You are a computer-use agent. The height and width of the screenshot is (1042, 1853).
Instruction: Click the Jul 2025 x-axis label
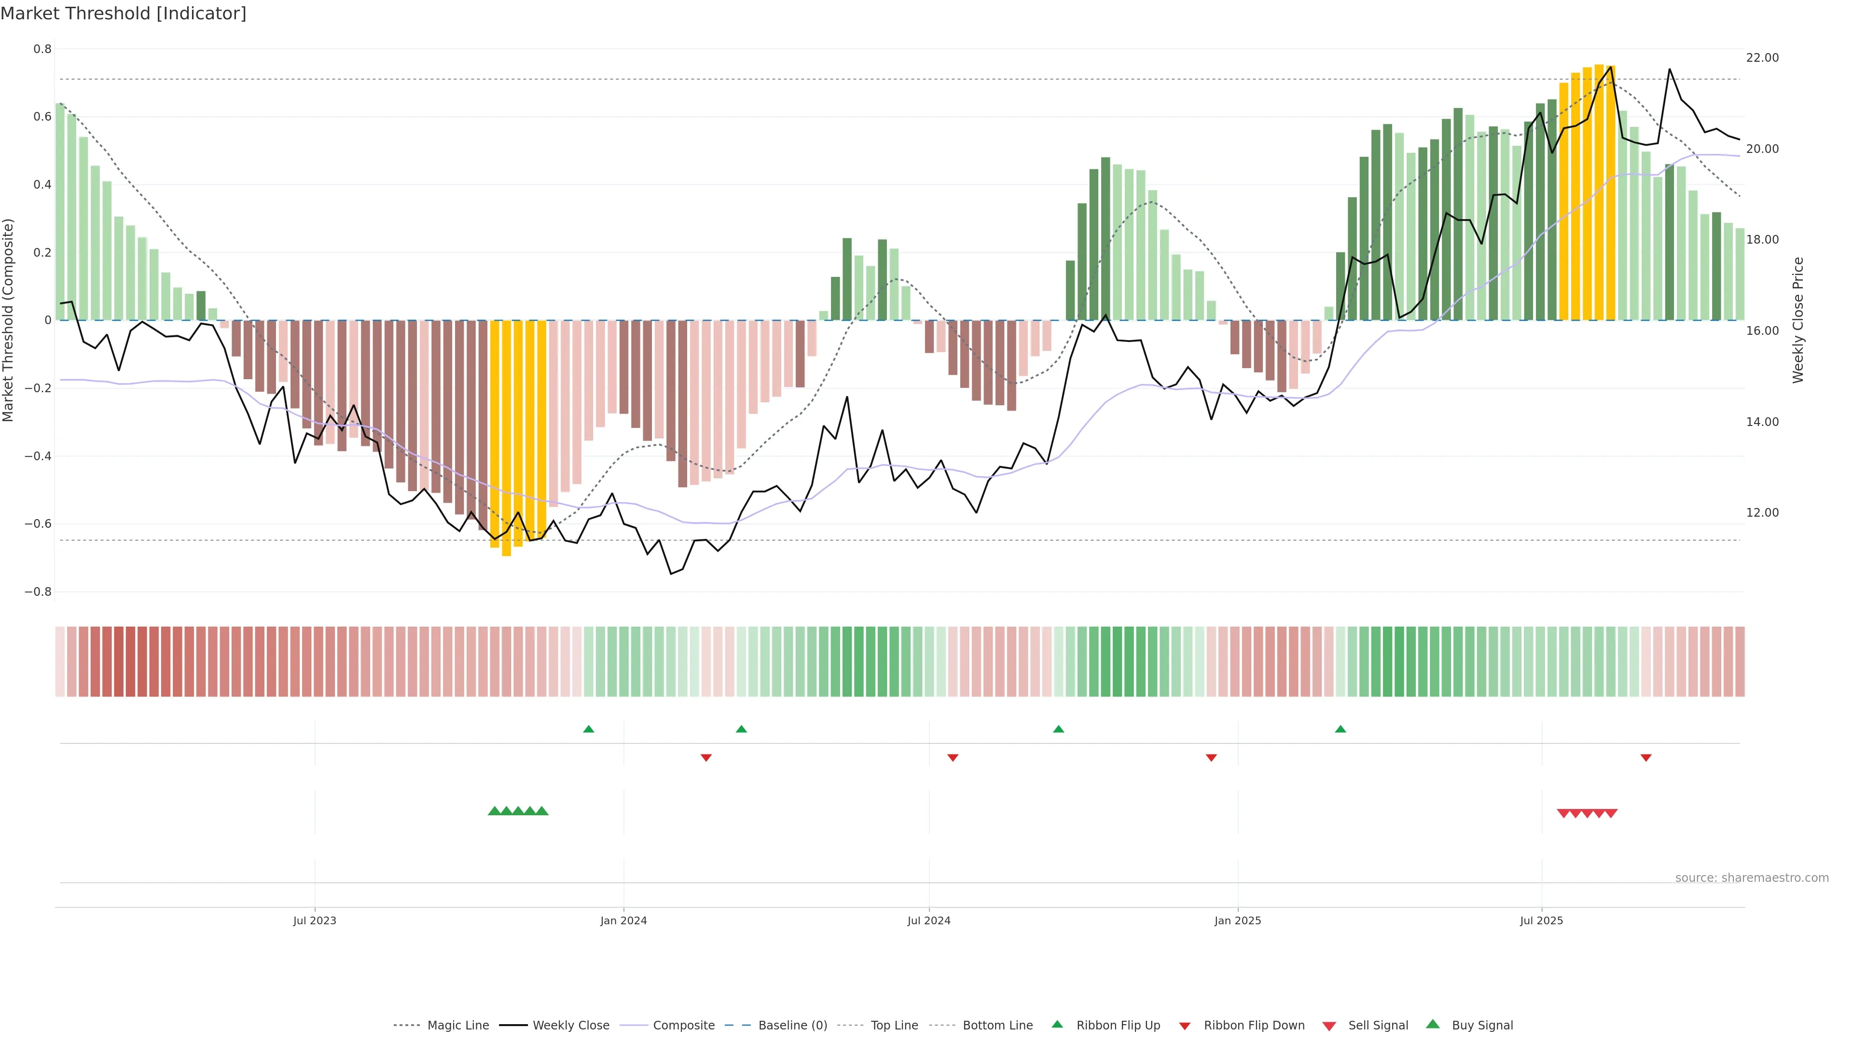tap(1542, 920)
